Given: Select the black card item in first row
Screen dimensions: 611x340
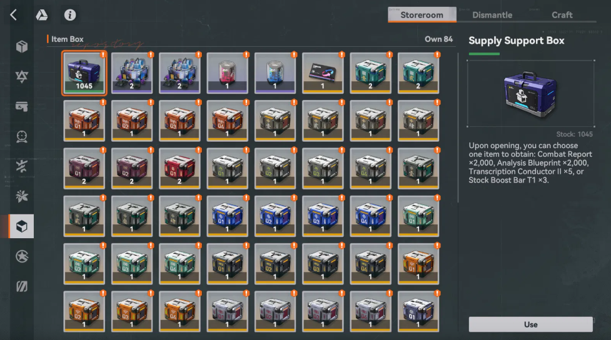Looking at the screenshot, I should [323, 73].
